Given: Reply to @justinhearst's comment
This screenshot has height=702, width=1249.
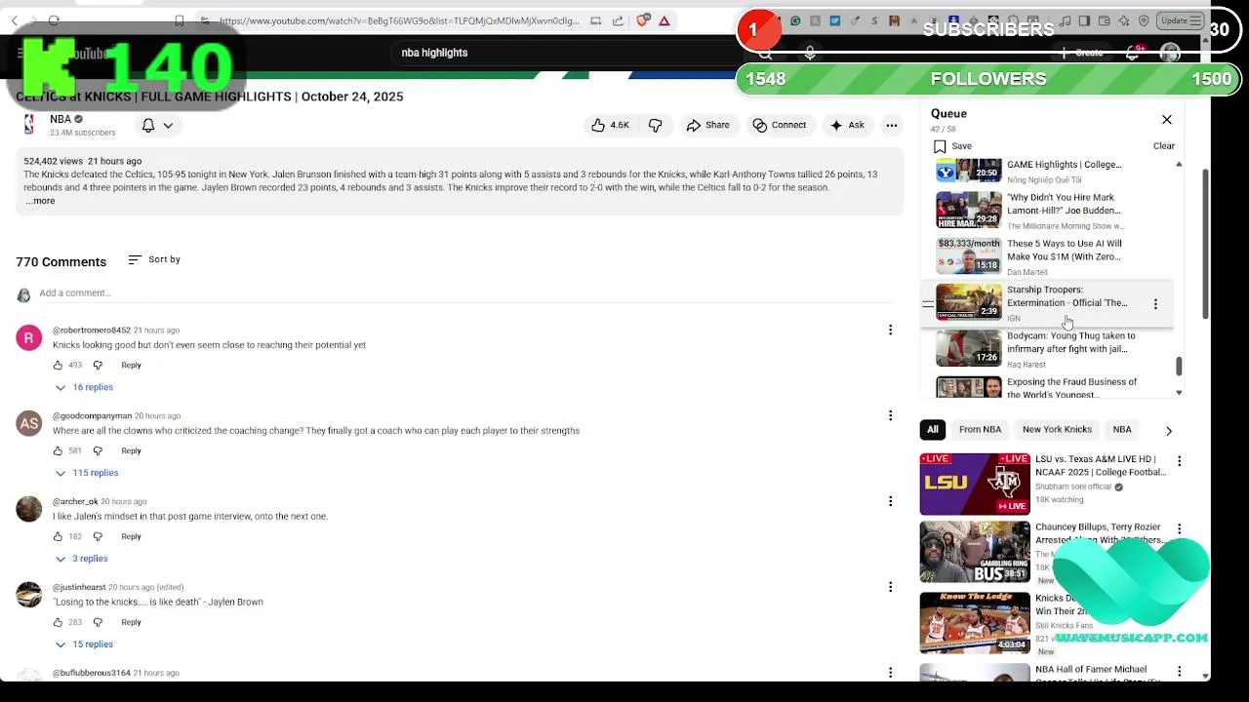Looking at the screenshot, I should (131, 622).
